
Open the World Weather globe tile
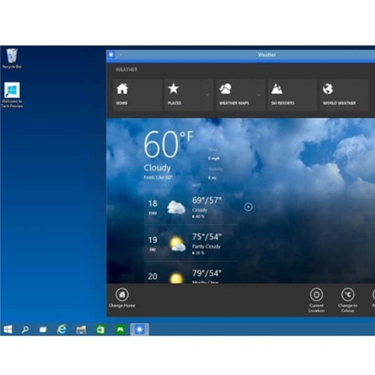343,95
